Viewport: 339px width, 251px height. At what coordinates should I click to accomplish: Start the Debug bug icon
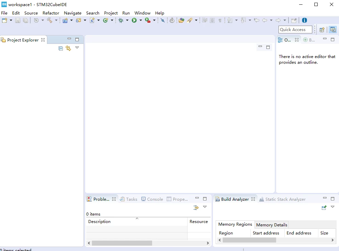pos(121,20)
